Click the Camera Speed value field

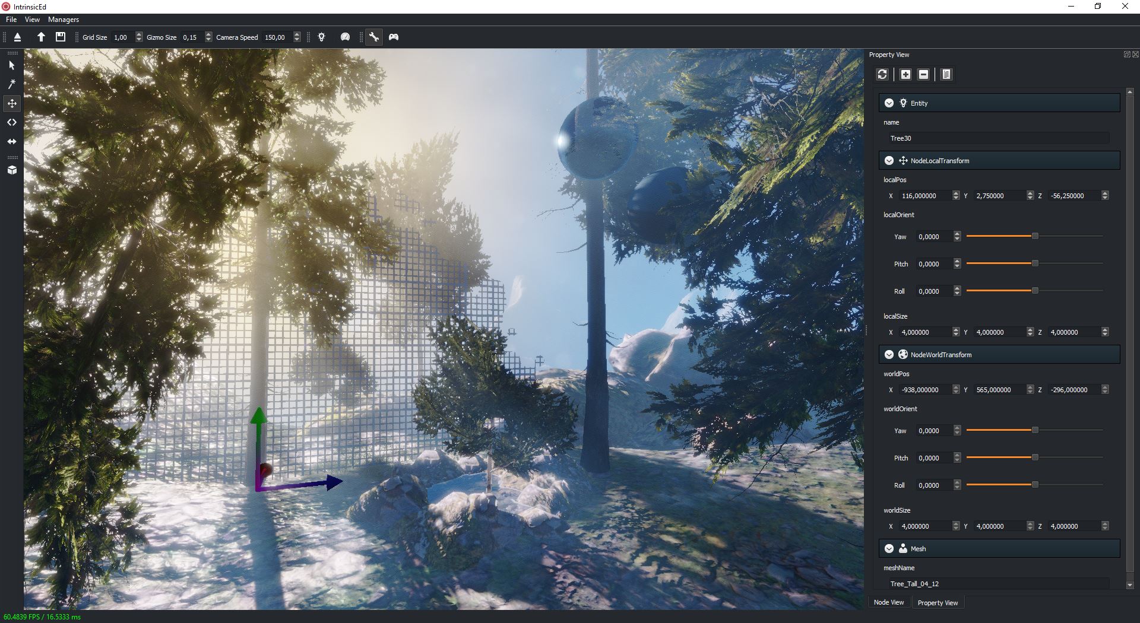(277, 37)
